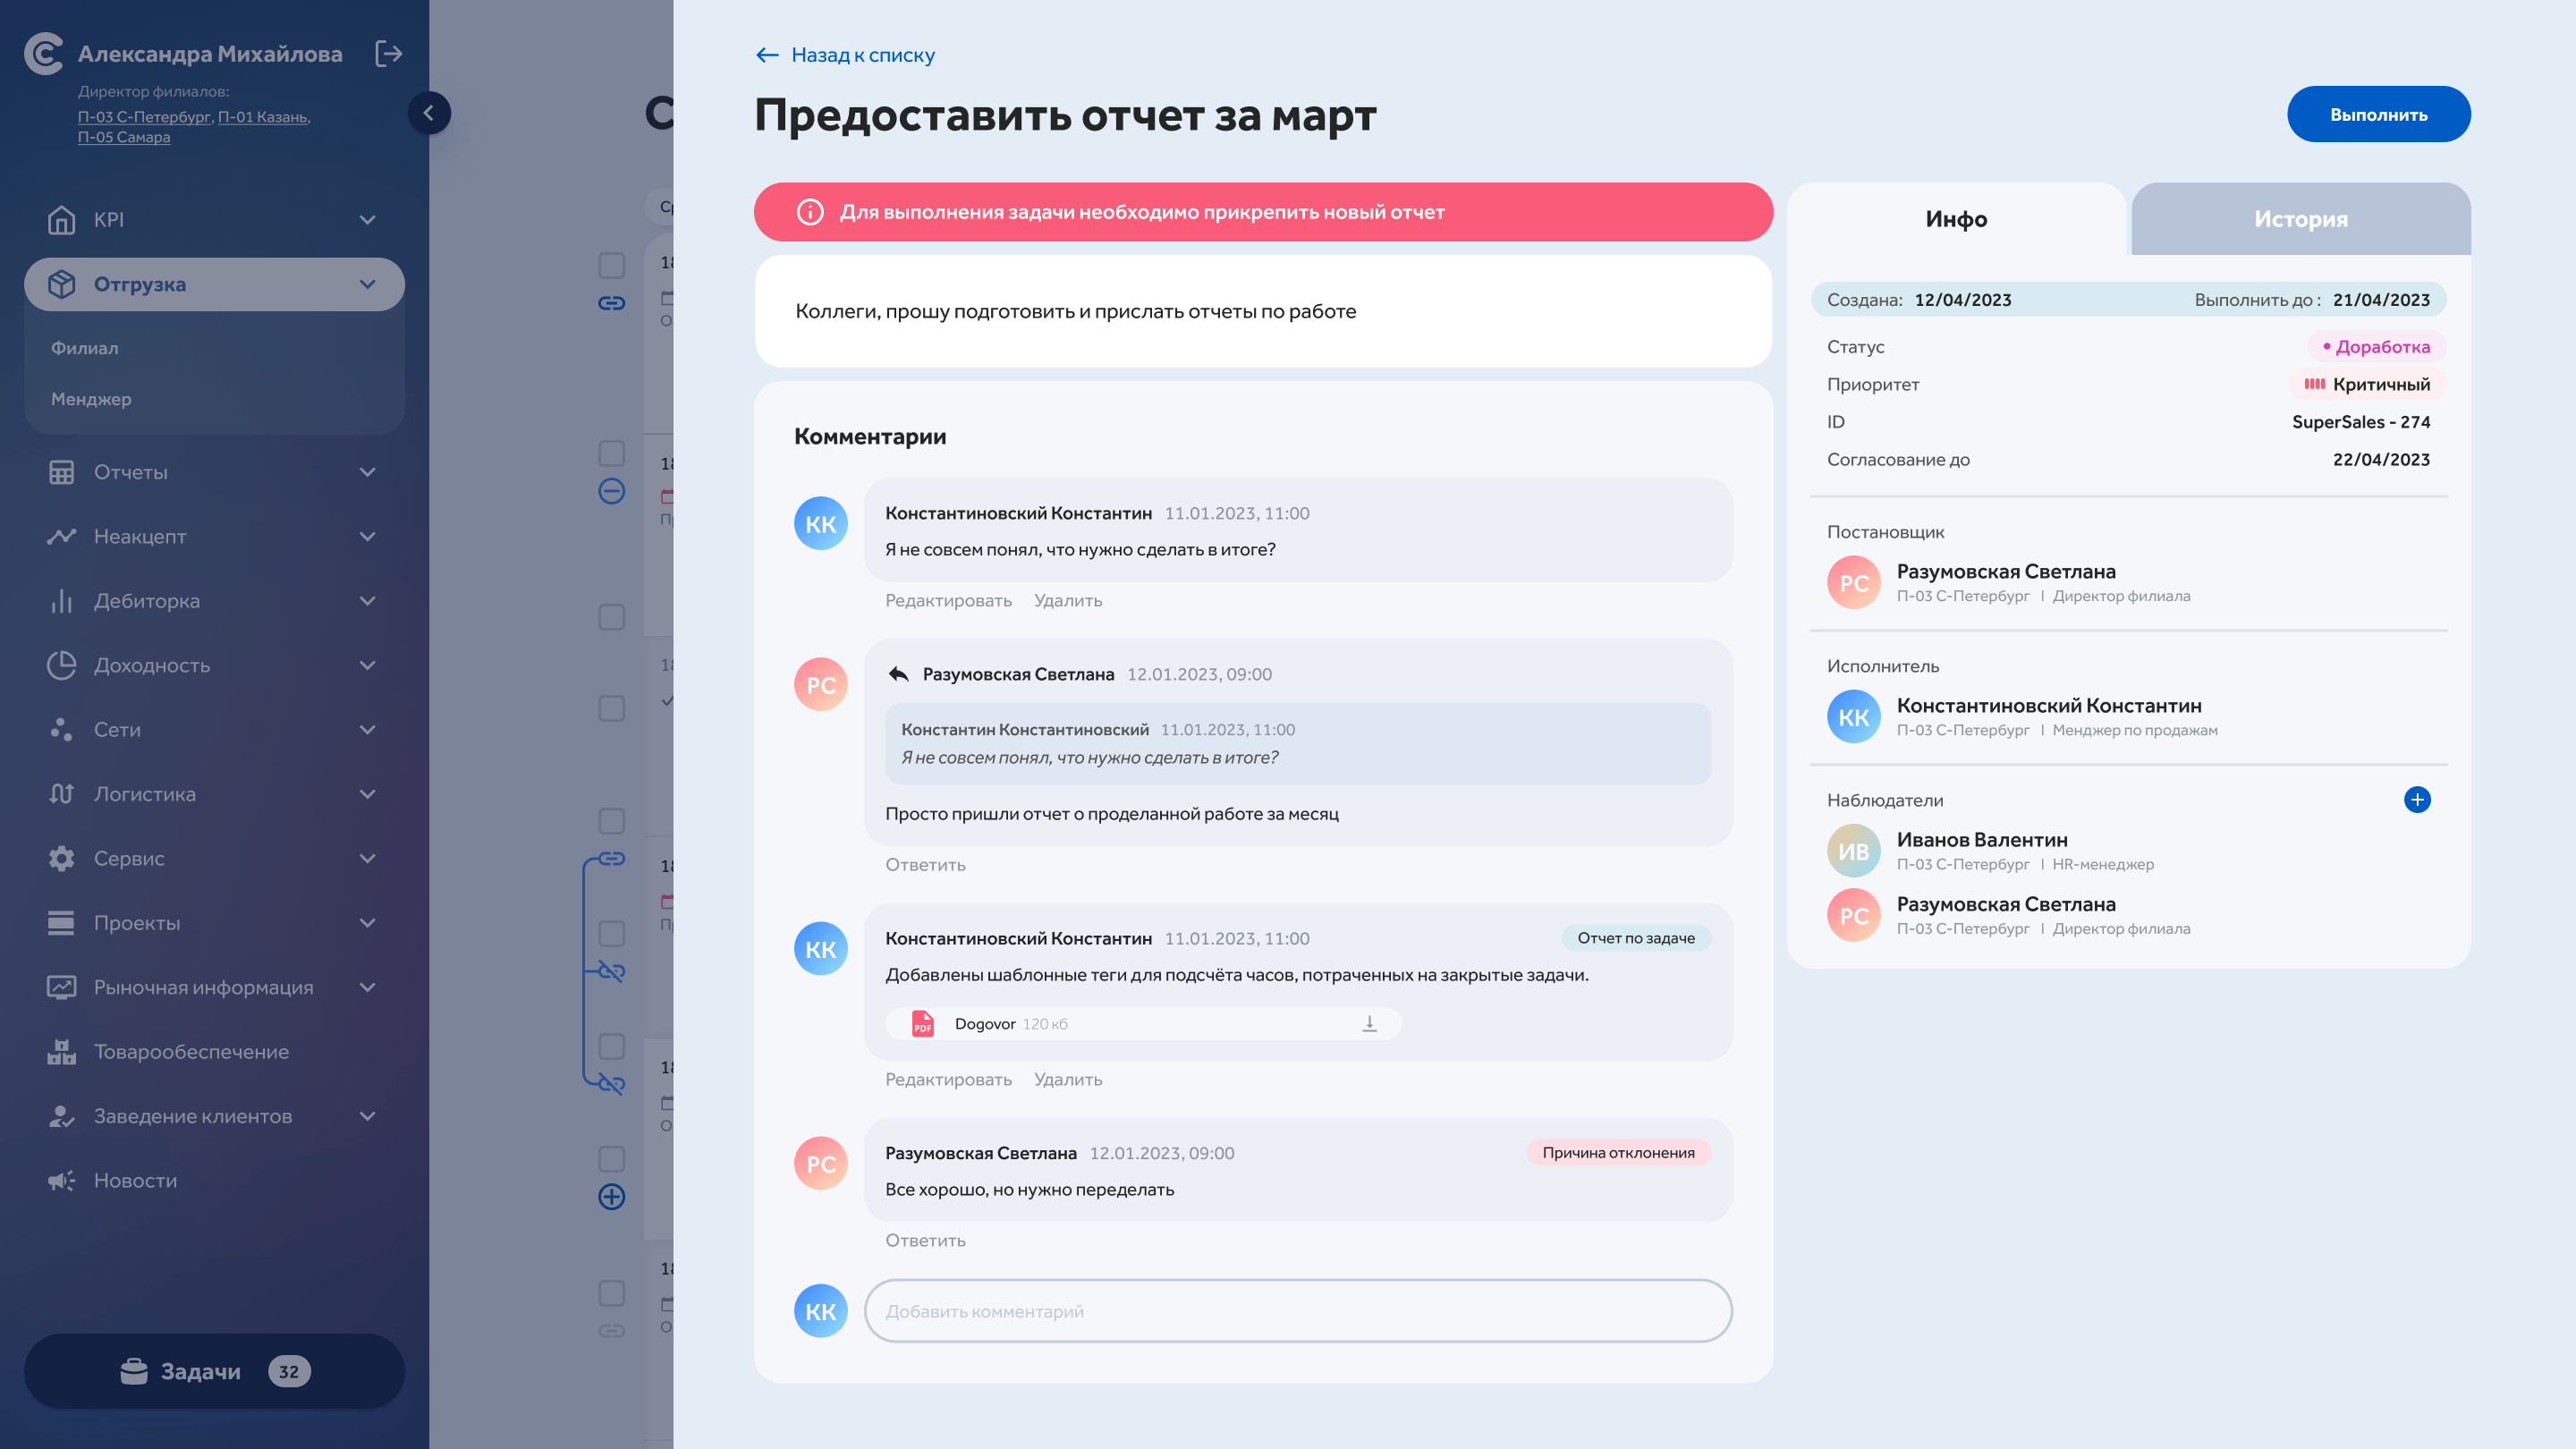This screenshot has width=2576, height=1449.
Task: Open the Новости section icon
Action: click(x=61, y=1180)
